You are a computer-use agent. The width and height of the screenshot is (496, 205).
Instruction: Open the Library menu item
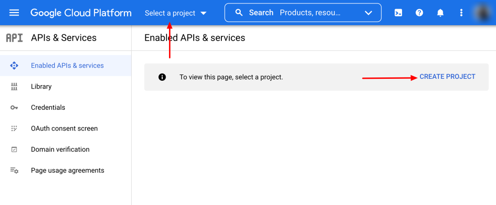(66, 87)
